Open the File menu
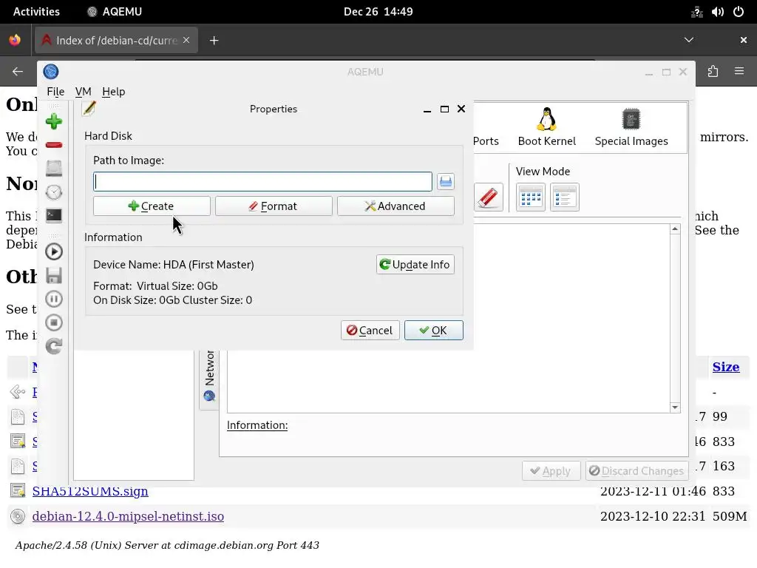 (x=55, y=91)
